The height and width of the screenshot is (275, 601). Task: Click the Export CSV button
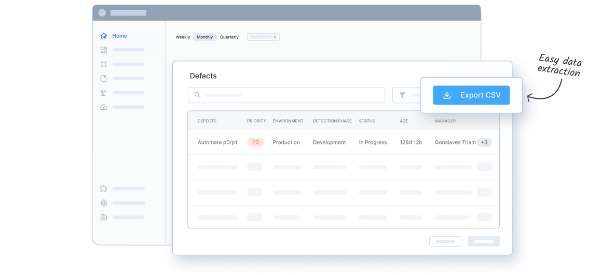(x=471, y=95)
